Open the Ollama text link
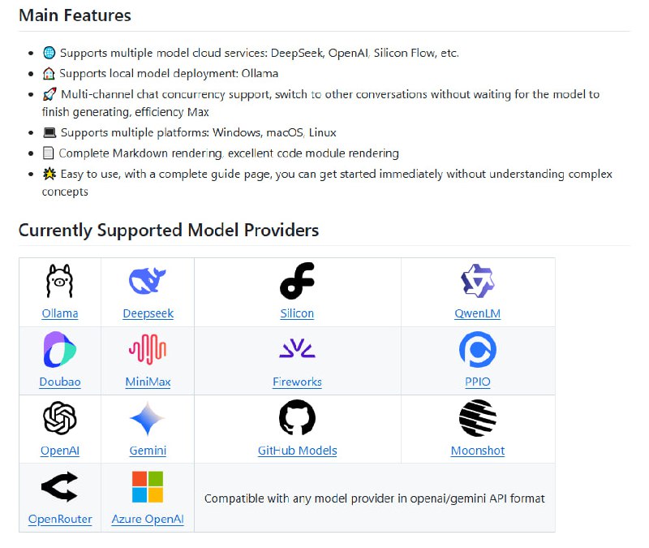Image resolution: width=649 pixels, height=548 pixels. coord(60,313)
